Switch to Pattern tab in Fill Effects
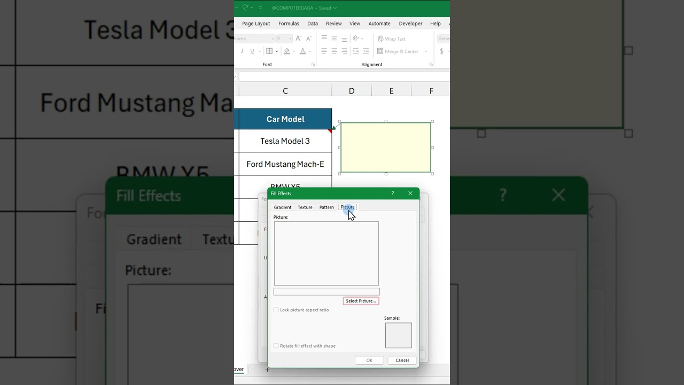 click(x=327, y=207)
